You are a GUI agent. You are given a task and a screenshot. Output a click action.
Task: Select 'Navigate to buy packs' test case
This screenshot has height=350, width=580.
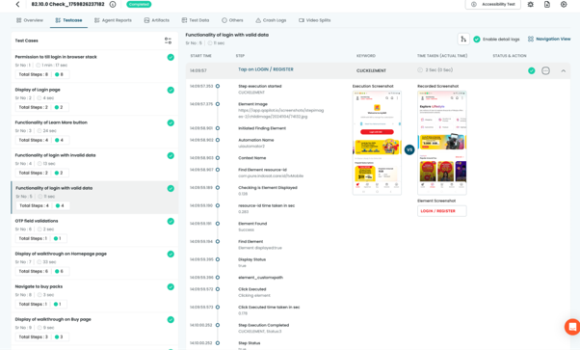click(x=94, y=296)
